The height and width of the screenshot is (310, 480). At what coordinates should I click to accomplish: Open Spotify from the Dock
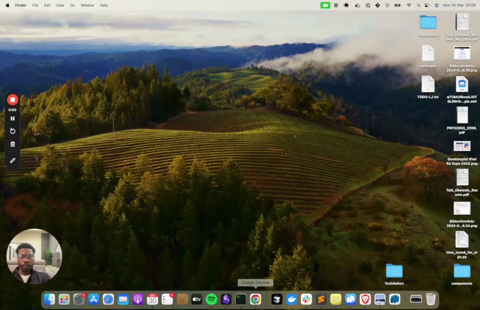click(211, 299)
